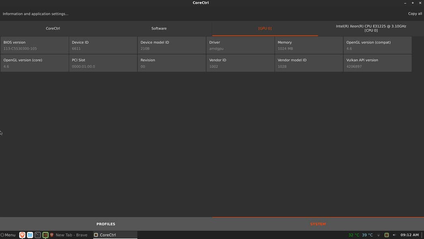424x239 pixels.
Task: Select the SYSTEM section at bottom
Action: click(x=318, y=224)
